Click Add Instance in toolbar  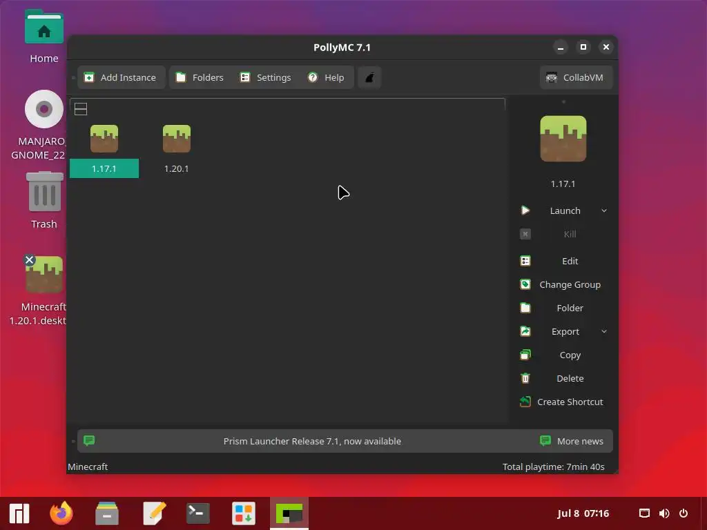click(x=121, y=77)
